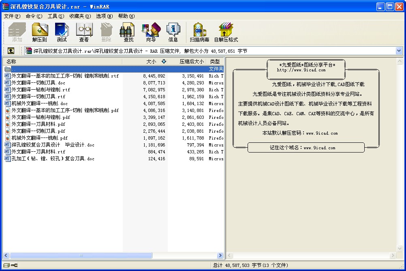Show archive 信息 (Info) icon
The width and height of the screenshot is (406, 271).
[x=173, y=32]
